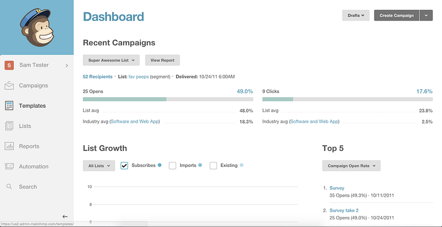Enable the Imports checkbox
This screenshot has width=442, height=227.
click(x=172, y=165)
